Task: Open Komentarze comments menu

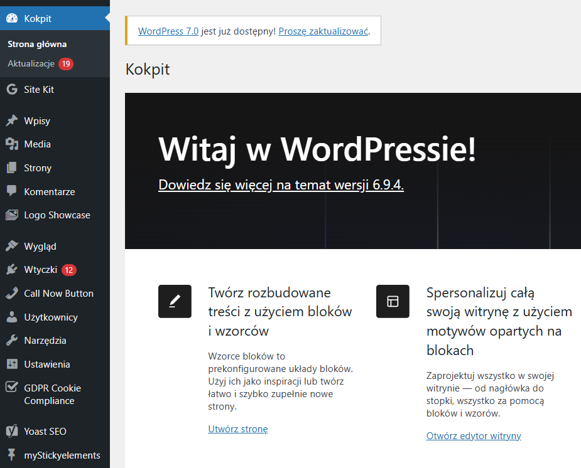Action: click(55, 191)
